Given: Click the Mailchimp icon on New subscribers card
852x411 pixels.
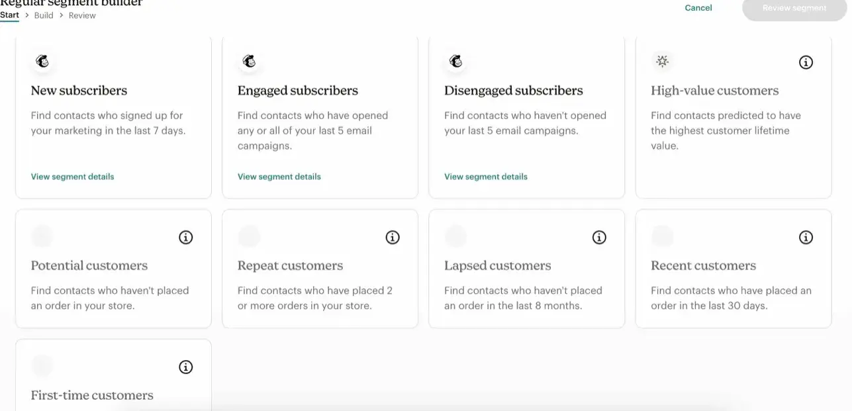Looking at the screenshot, I should coord(42,62).
